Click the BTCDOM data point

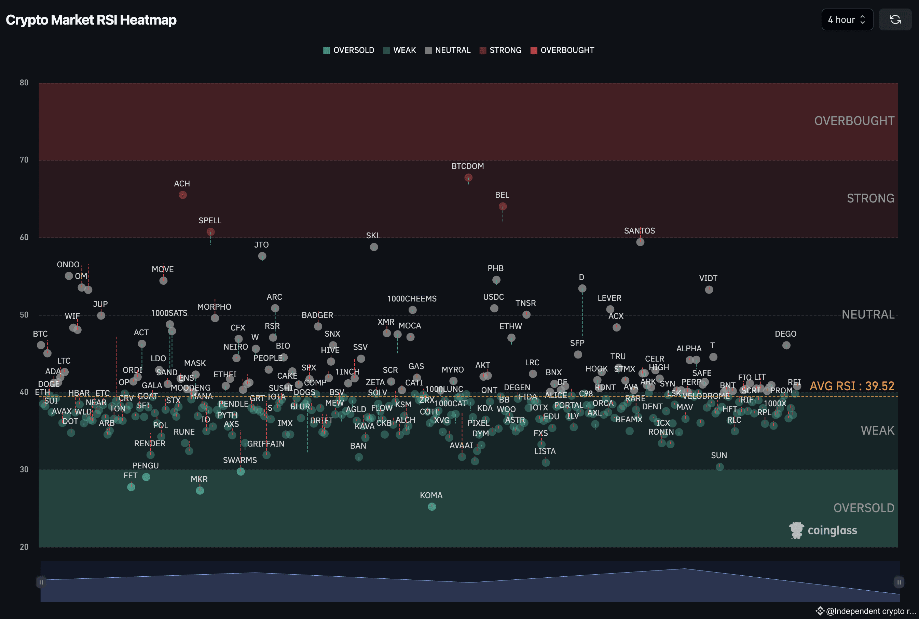point(468,178)
